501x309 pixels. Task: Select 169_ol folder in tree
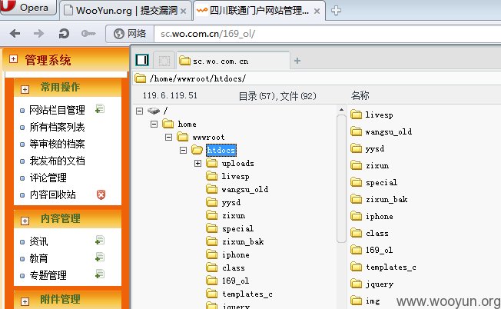235,281
